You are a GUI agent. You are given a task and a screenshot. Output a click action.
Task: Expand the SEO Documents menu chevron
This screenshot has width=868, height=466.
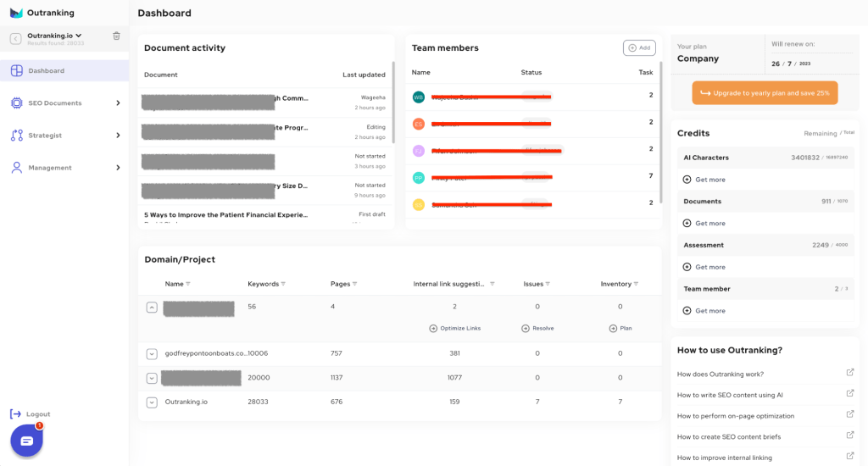(x=118, y=103)
